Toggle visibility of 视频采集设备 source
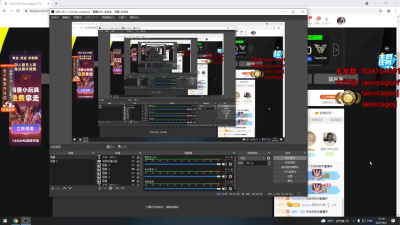 [133, 161]
